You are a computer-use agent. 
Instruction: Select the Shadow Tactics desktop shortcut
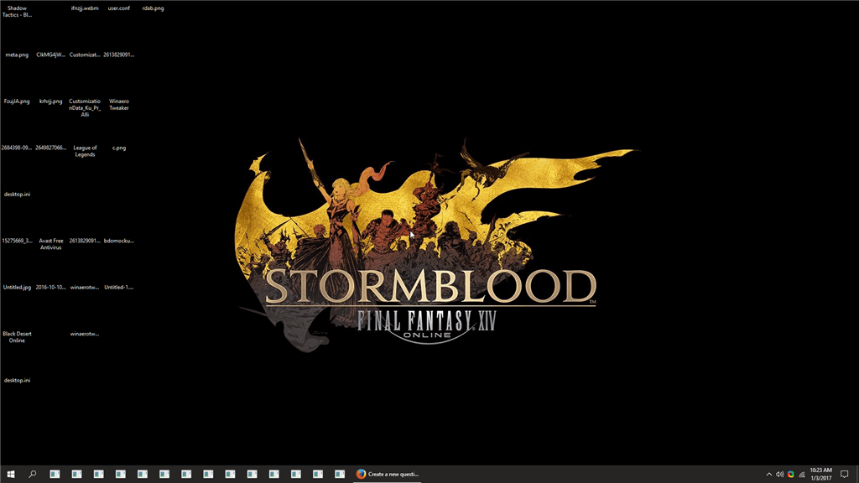(x=17, y=12)
